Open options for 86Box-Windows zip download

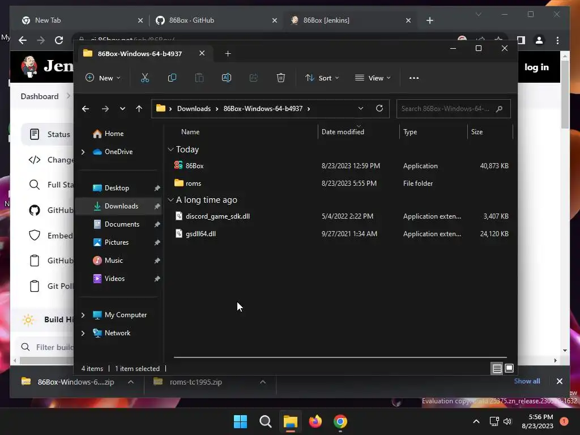[131, 382]
